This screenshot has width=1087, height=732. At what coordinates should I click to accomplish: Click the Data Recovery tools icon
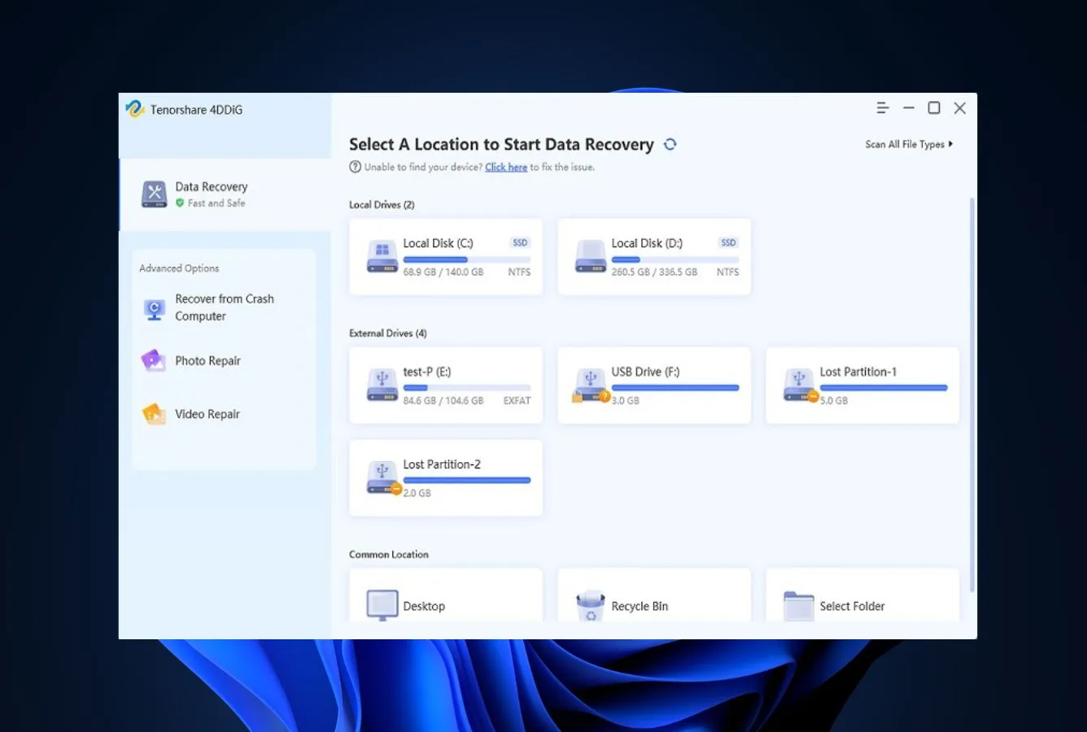pyautogui.click(x=154, y=194)
